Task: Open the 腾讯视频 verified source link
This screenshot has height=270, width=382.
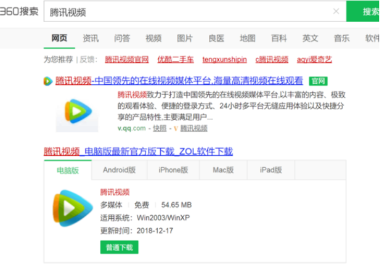Action: (193, 128)
